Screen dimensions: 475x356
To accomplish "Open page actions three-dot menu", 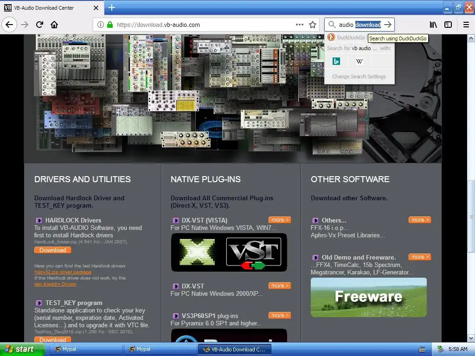I will 300,25.
